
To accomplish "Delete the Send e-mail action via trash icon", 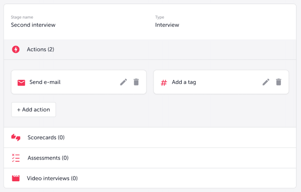I will point(136,82).
